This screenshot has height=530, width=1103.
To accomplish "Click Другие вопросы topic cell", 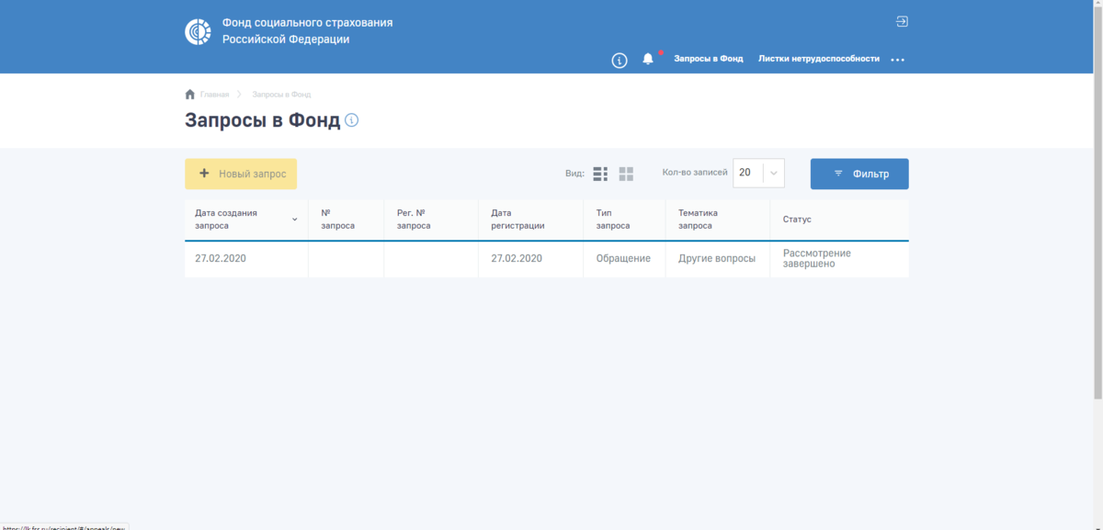I will 717,259.
